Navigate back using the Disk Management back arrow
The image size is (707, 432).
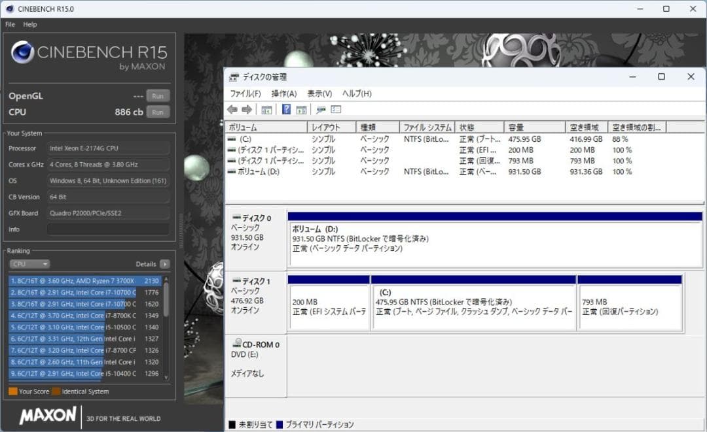coord(232,109)
